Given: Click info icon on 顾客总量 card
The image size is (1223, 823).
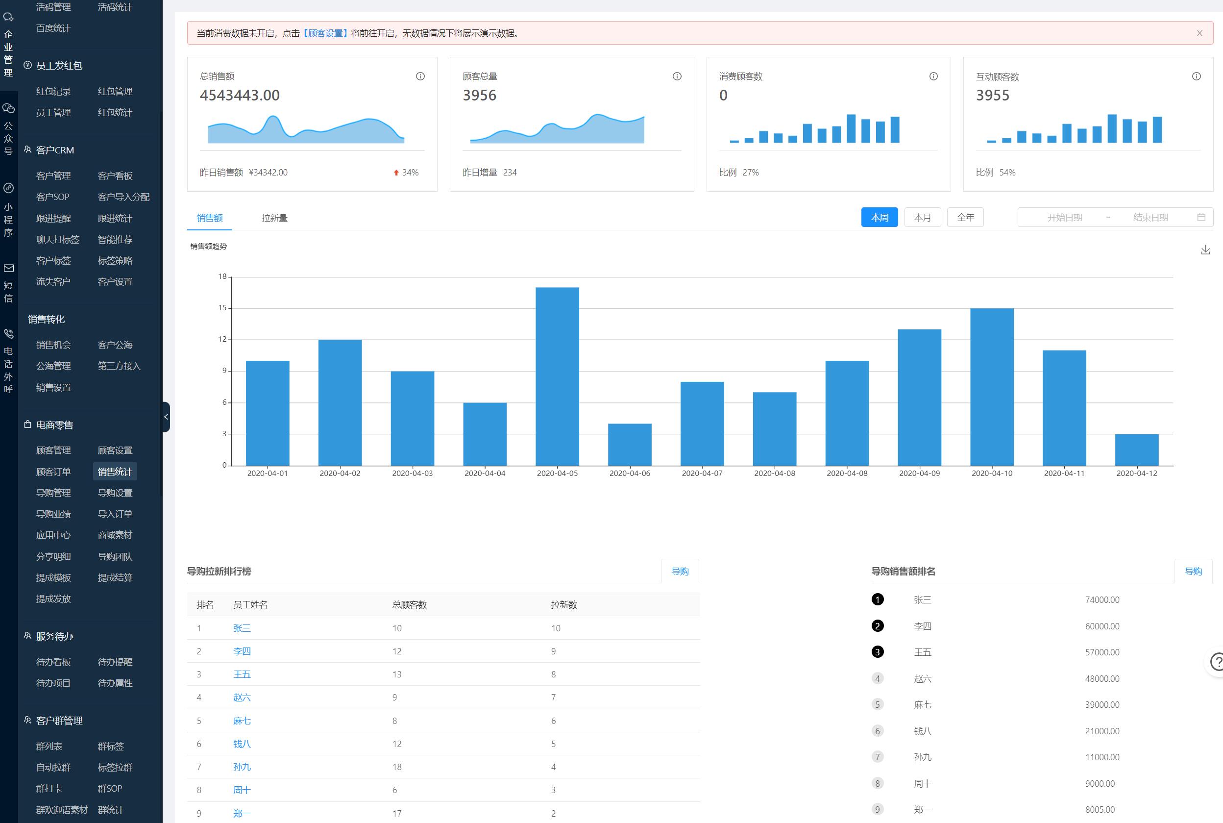Looking at the screenshot, I should click(677, 76).
